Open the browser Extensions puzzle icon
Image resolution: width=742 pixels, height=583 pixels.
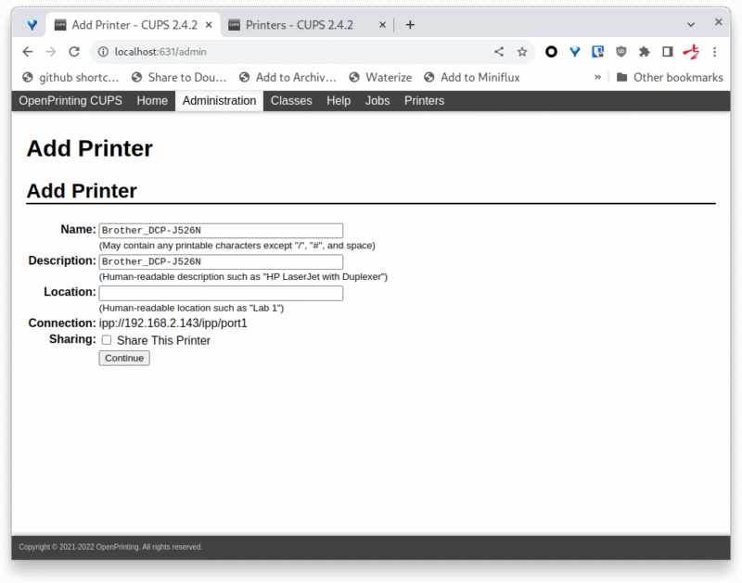click(645, 52)
